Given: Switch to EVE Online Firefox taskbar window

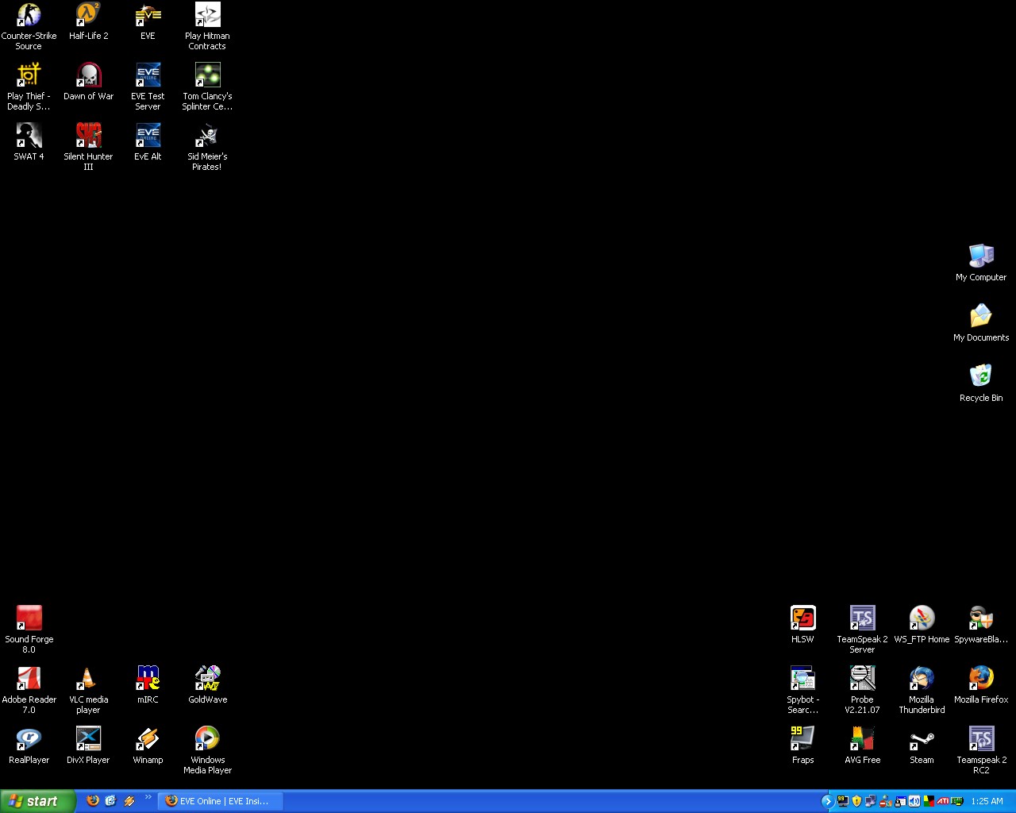Looking at the screenshot, I should 221,801.
